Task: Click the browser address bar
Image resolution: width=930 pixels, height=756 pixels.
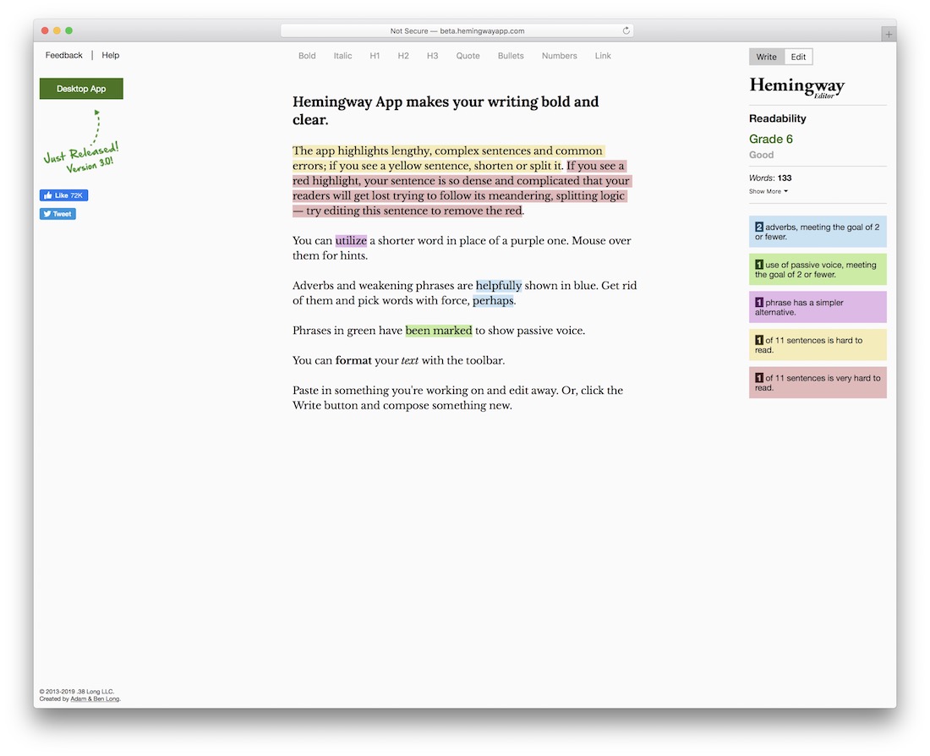Action: point(457,30)
